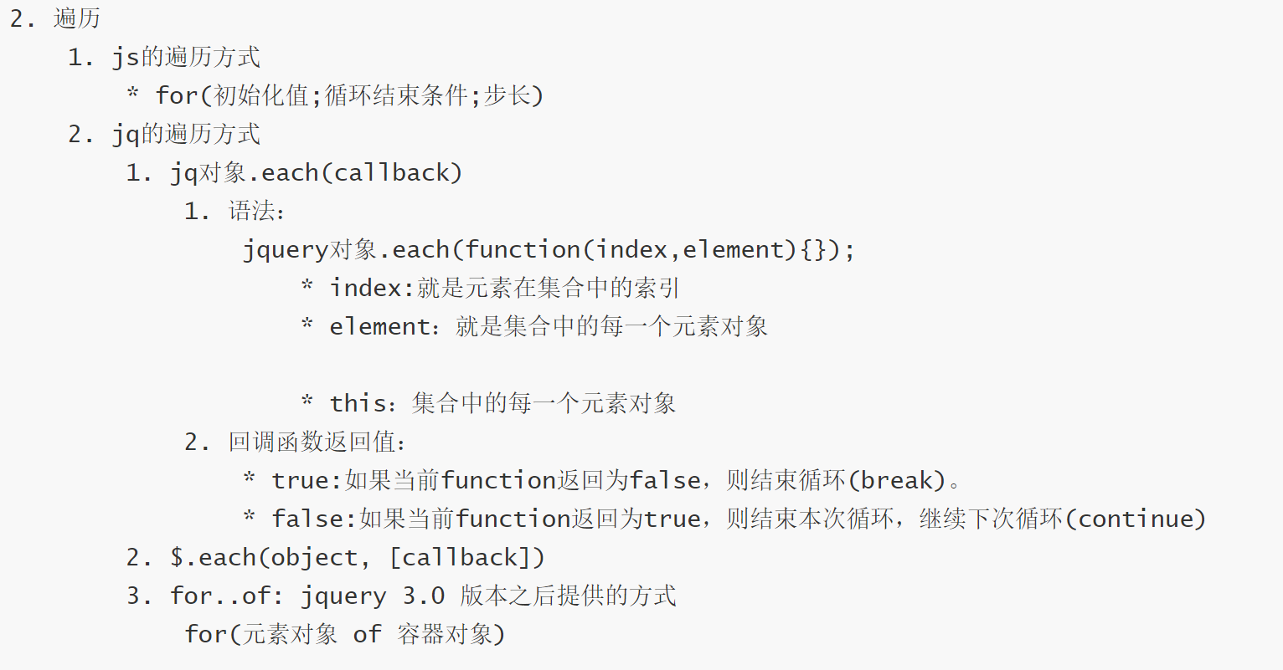The image size is (1283, 670).
Task: Click the "for..of: jquery 3.0" line
Action: [x=307, y=596]
